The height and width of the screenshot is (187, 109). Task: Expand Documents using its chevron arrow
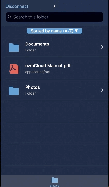tap(102, 47)
